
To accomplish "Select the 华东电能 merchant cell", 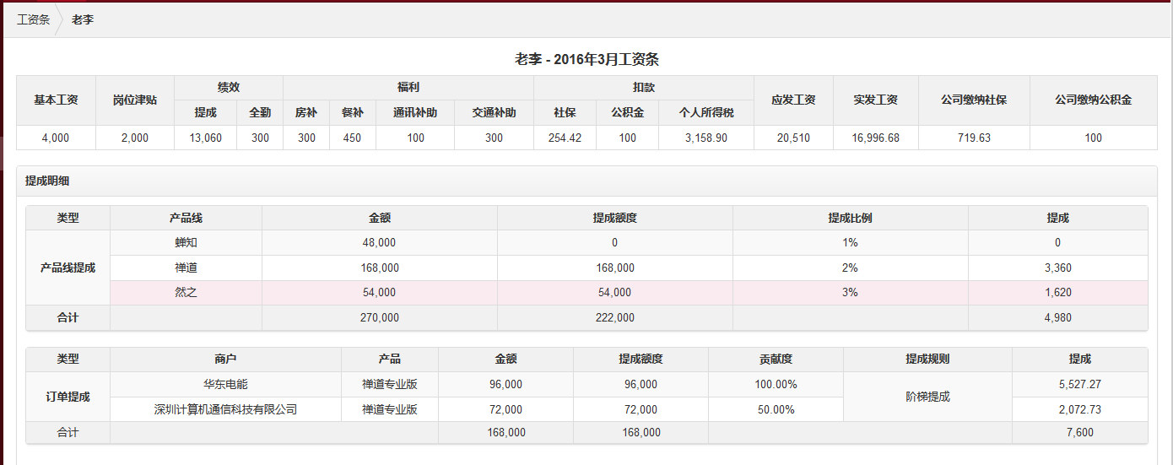I will click(x=225, y=384).
